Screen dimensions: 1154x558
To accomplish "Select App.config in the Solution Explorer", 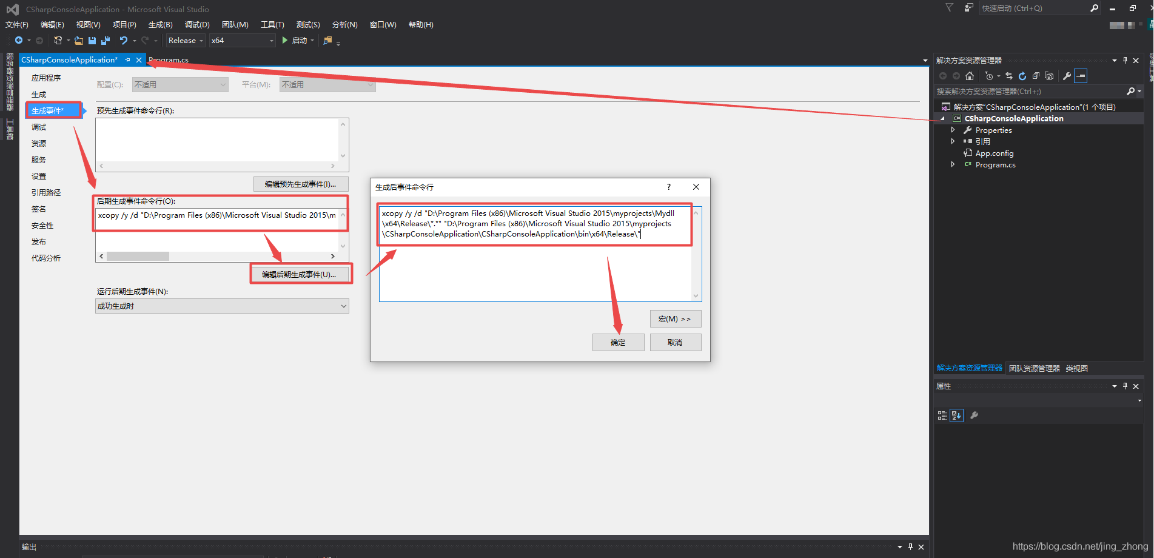I will [995, 153].
